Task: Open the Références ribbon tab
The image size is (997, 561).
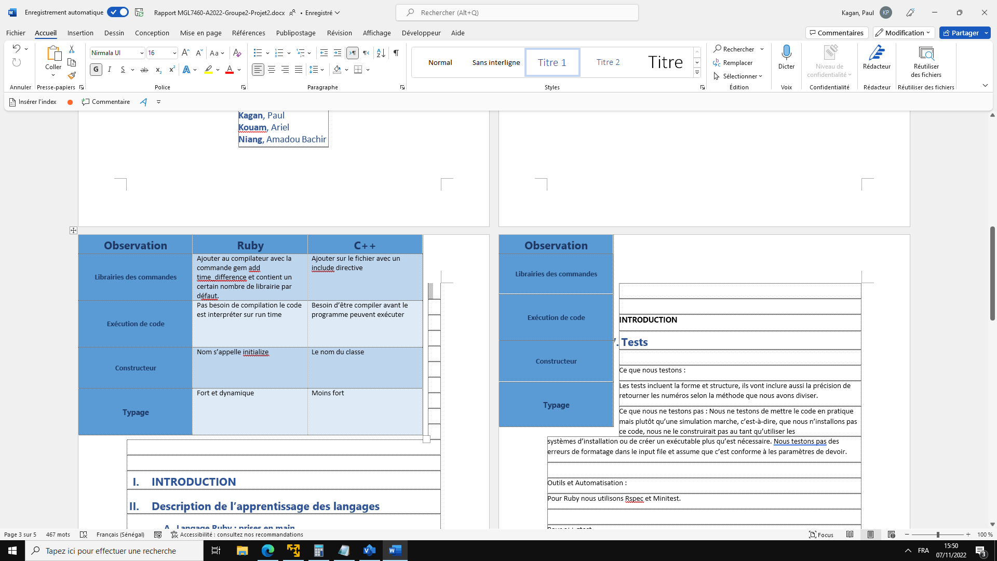Action: 248,33
